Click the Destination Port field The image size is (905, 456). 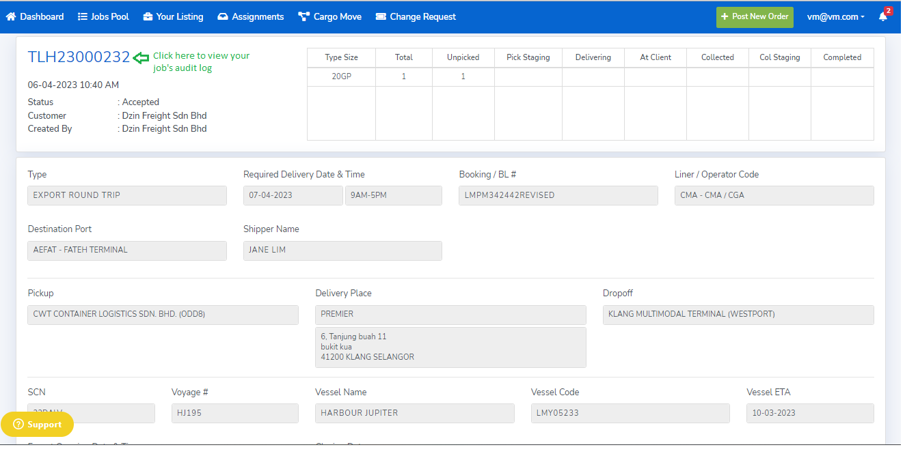pyautogui.click(x=127, y=250)
